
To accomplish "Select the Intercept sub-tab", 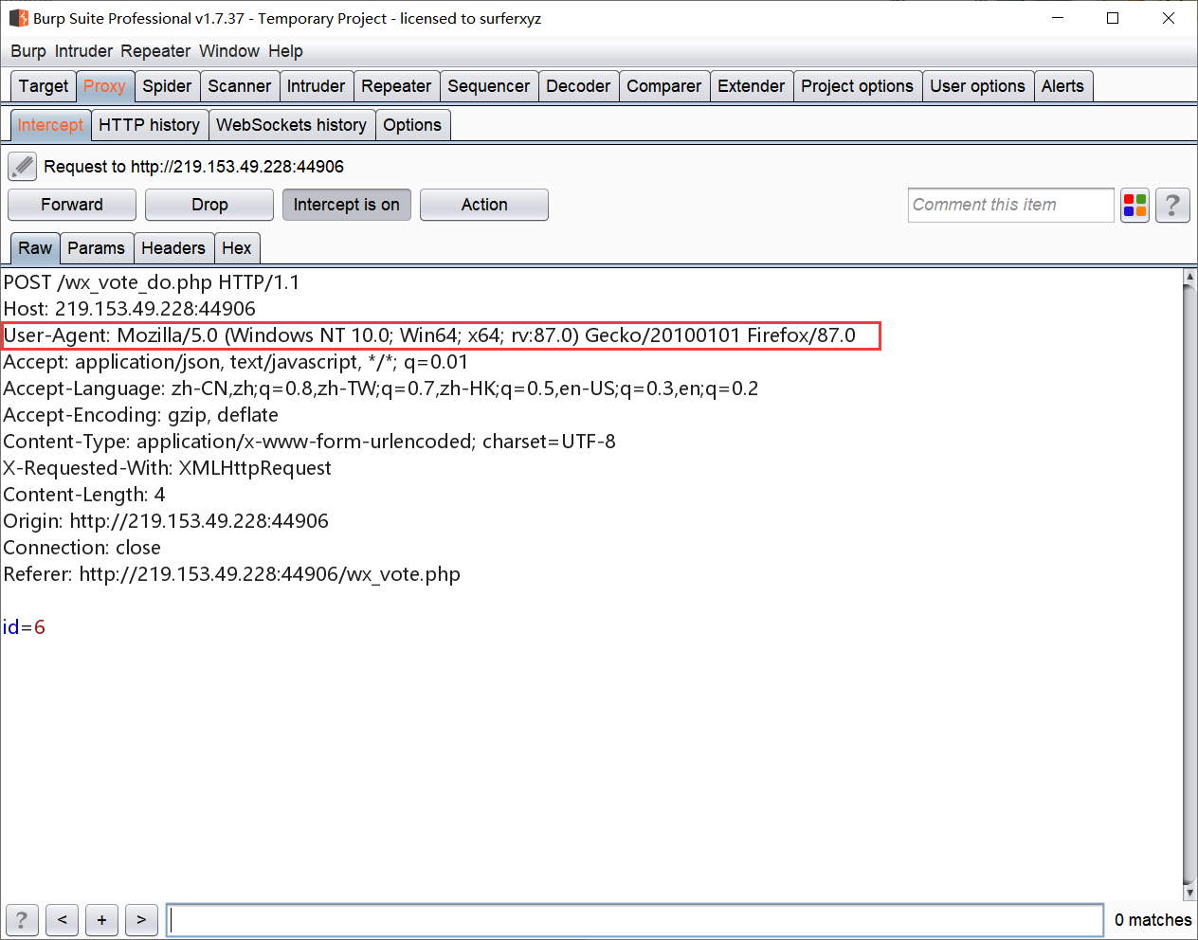I will [50, 125].
